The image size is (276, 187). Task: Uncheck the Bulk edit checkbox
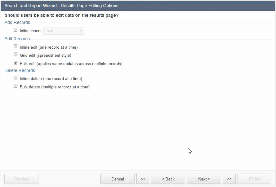pos(16,63)
